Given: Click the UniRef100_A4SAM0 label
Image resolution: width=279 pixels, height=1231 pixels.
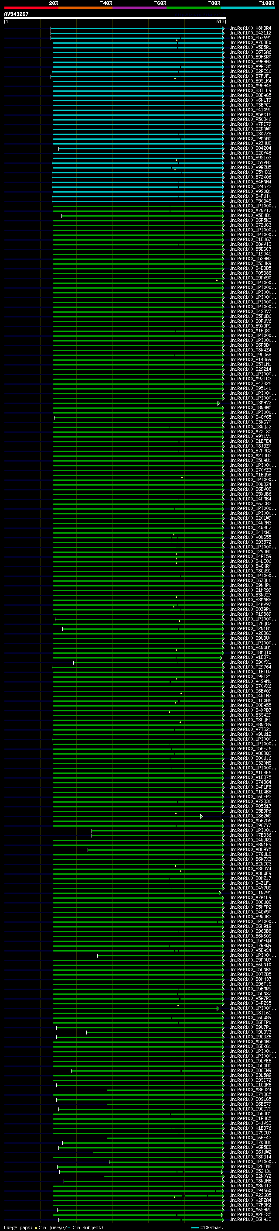Looking at the screenshot, I should pos(250,682).
